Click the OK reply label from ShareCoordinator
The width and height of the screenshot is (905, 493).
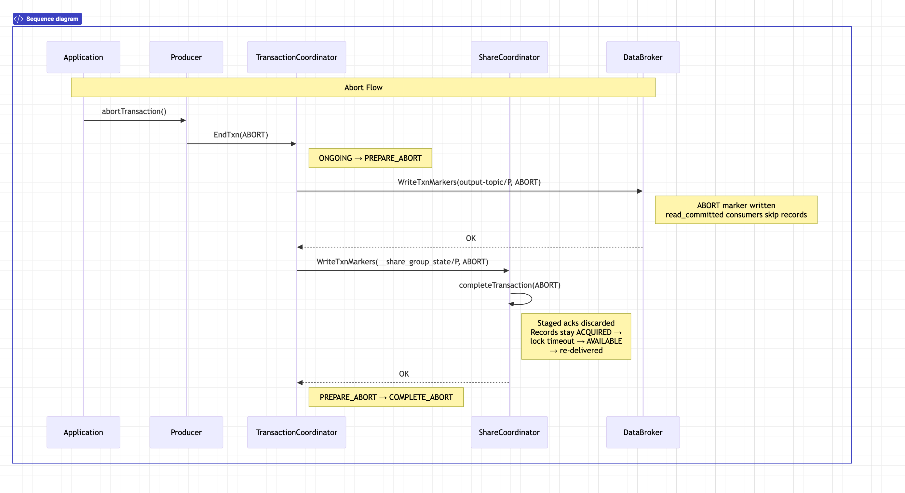(404, 374)
